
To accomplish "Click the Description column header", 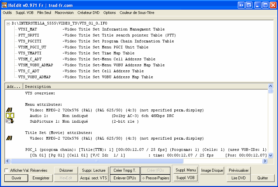I will 38,87.
